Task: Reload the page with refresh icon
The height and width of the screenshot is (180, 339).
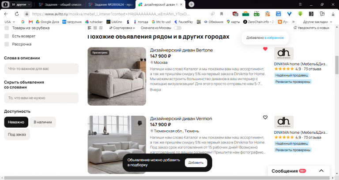Action: coord(17,14)
